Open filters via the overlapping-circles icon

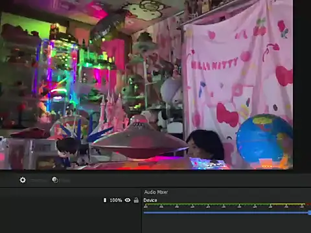click(x=55, y=180)
